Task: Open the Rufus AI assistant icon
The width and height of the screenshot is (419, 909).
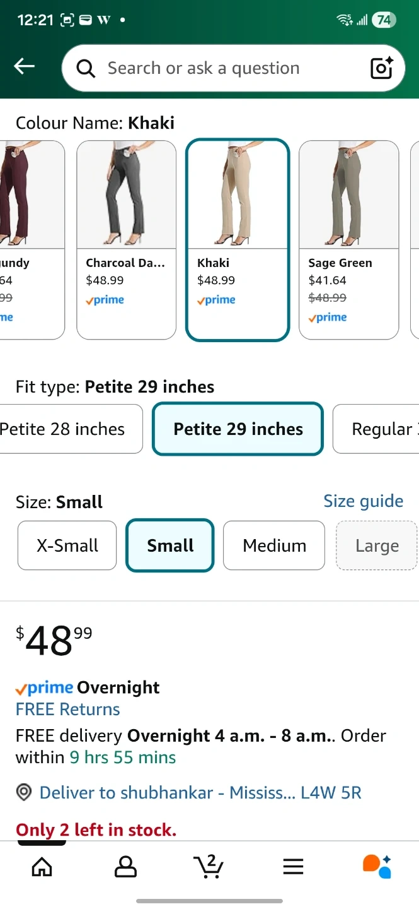Action: coord(377,866)
